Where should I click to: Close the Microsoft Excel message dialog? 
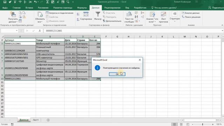point(140,60)
